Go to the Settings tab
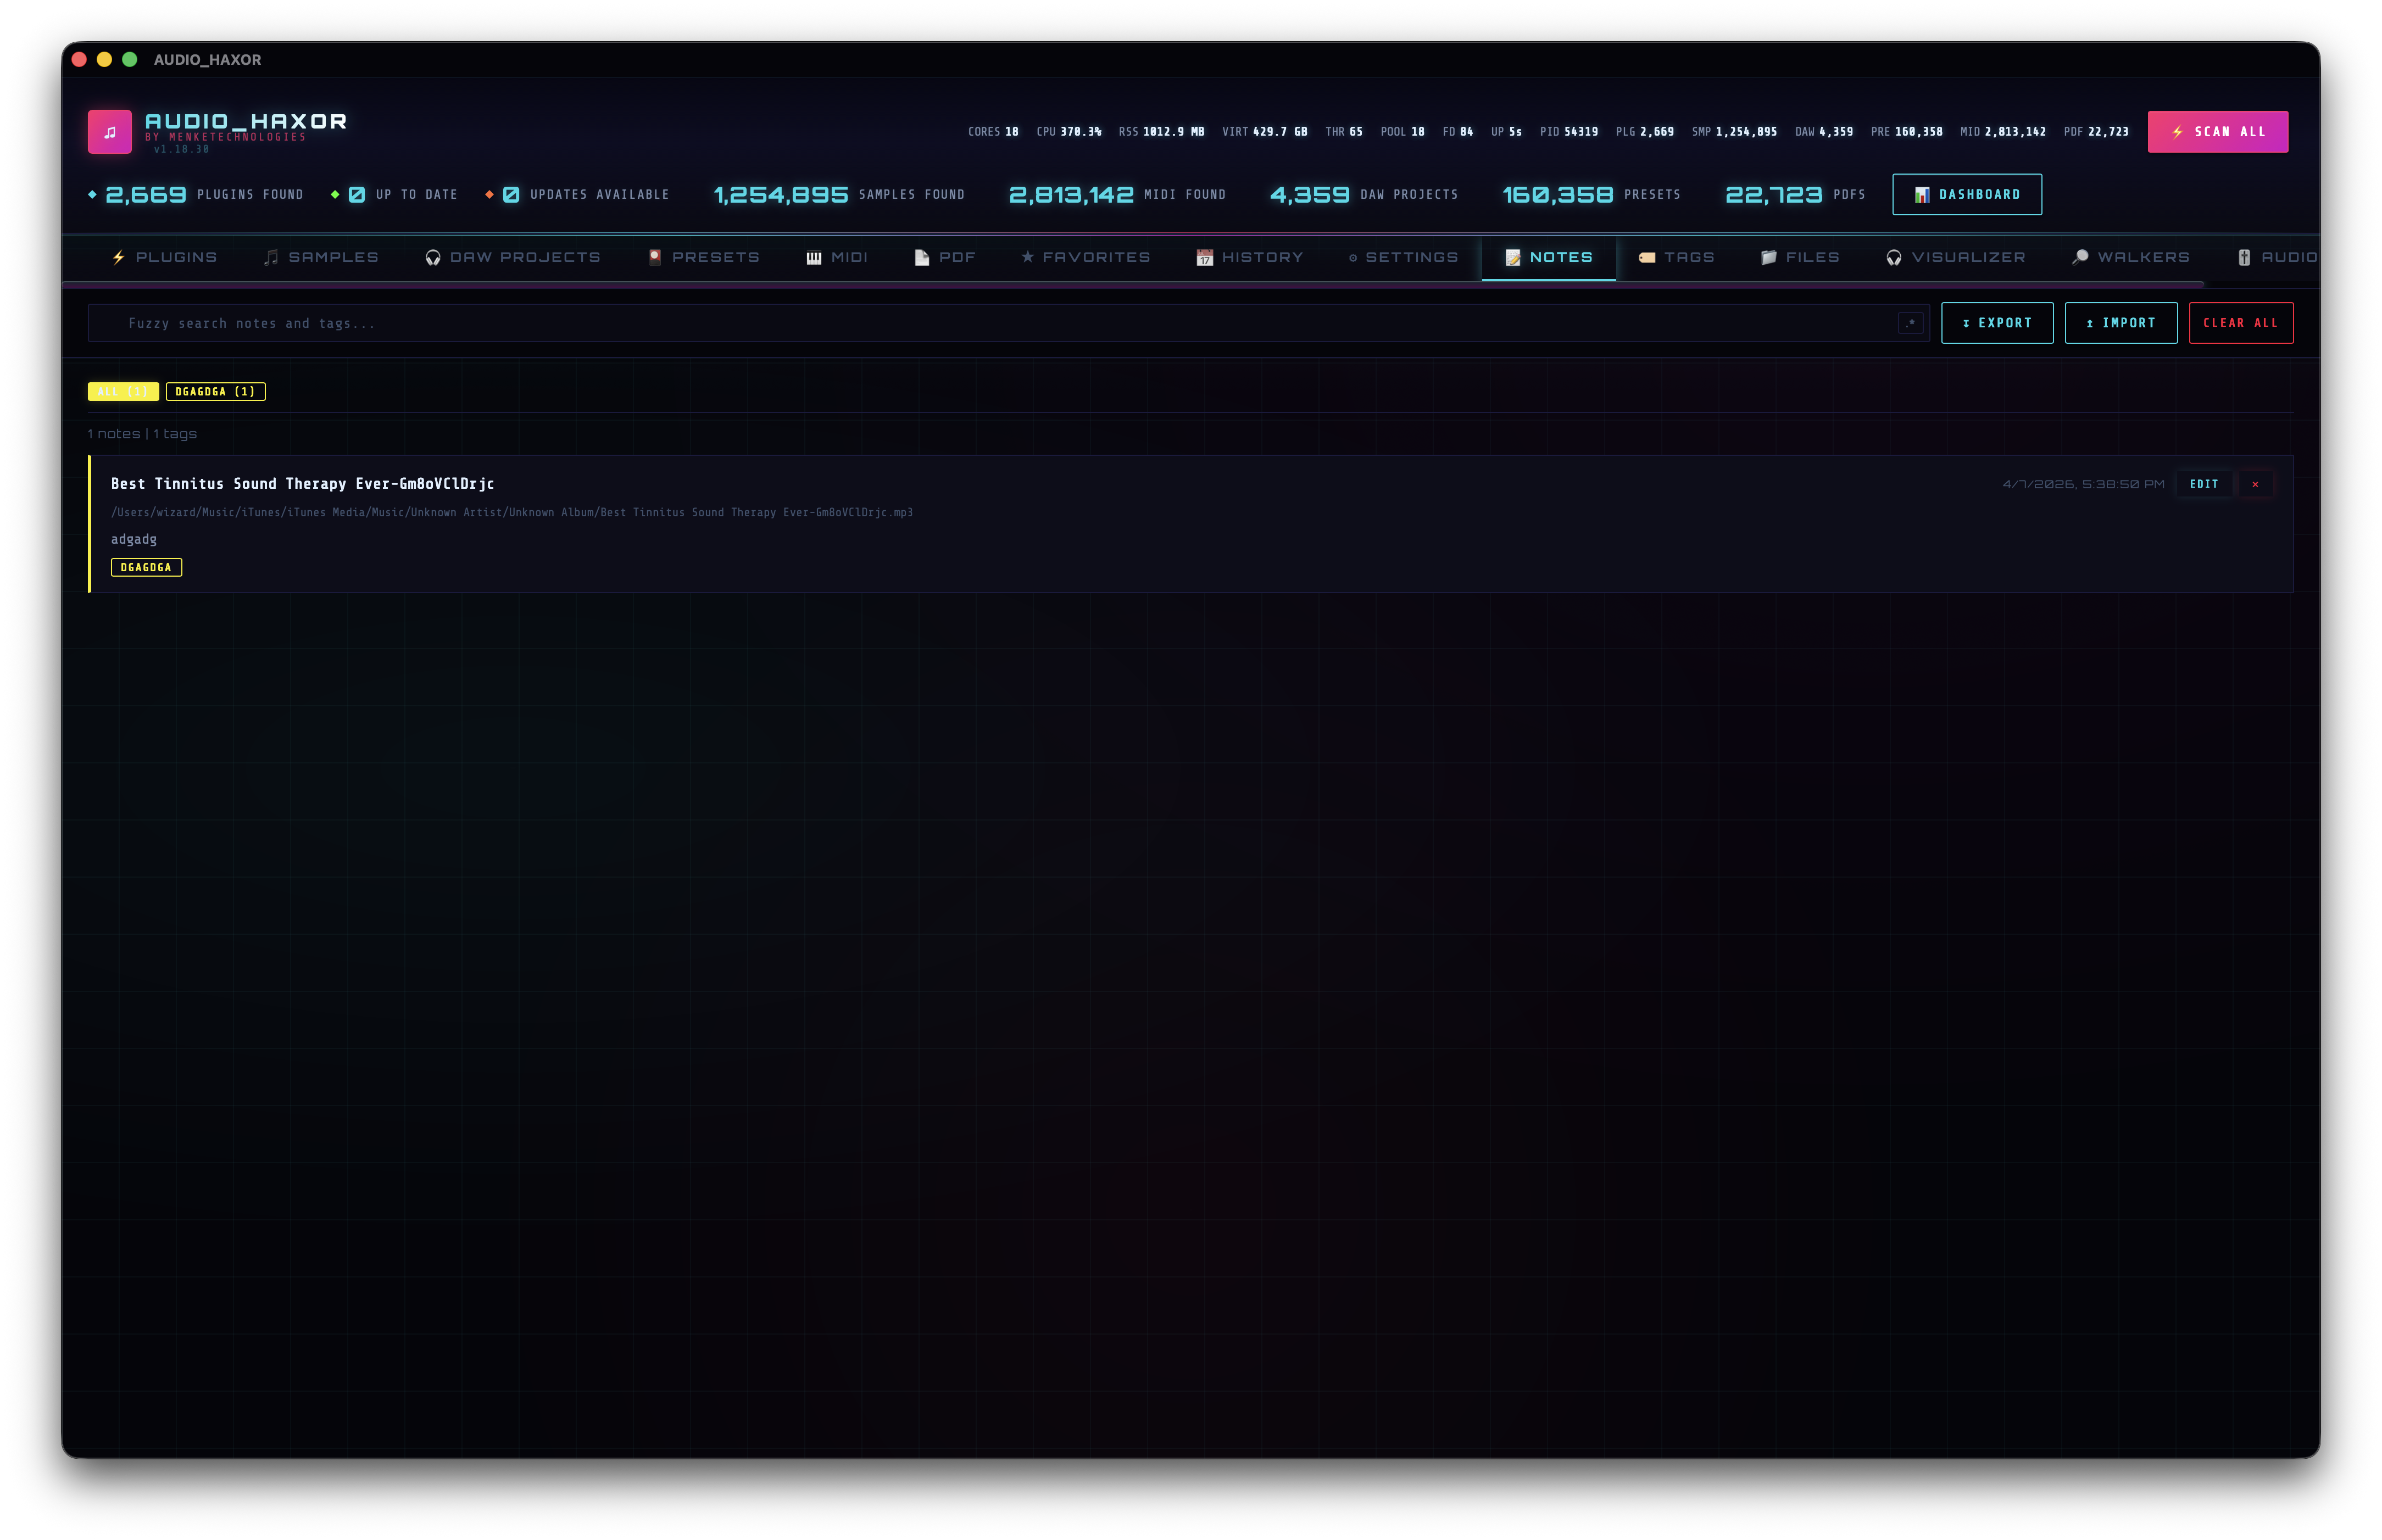Viewport: 2382px width, 1540px height. click(x=1404, y=257)
